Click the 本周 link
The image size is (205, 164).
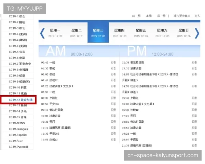pyautogui.click(x=149, y=16)
